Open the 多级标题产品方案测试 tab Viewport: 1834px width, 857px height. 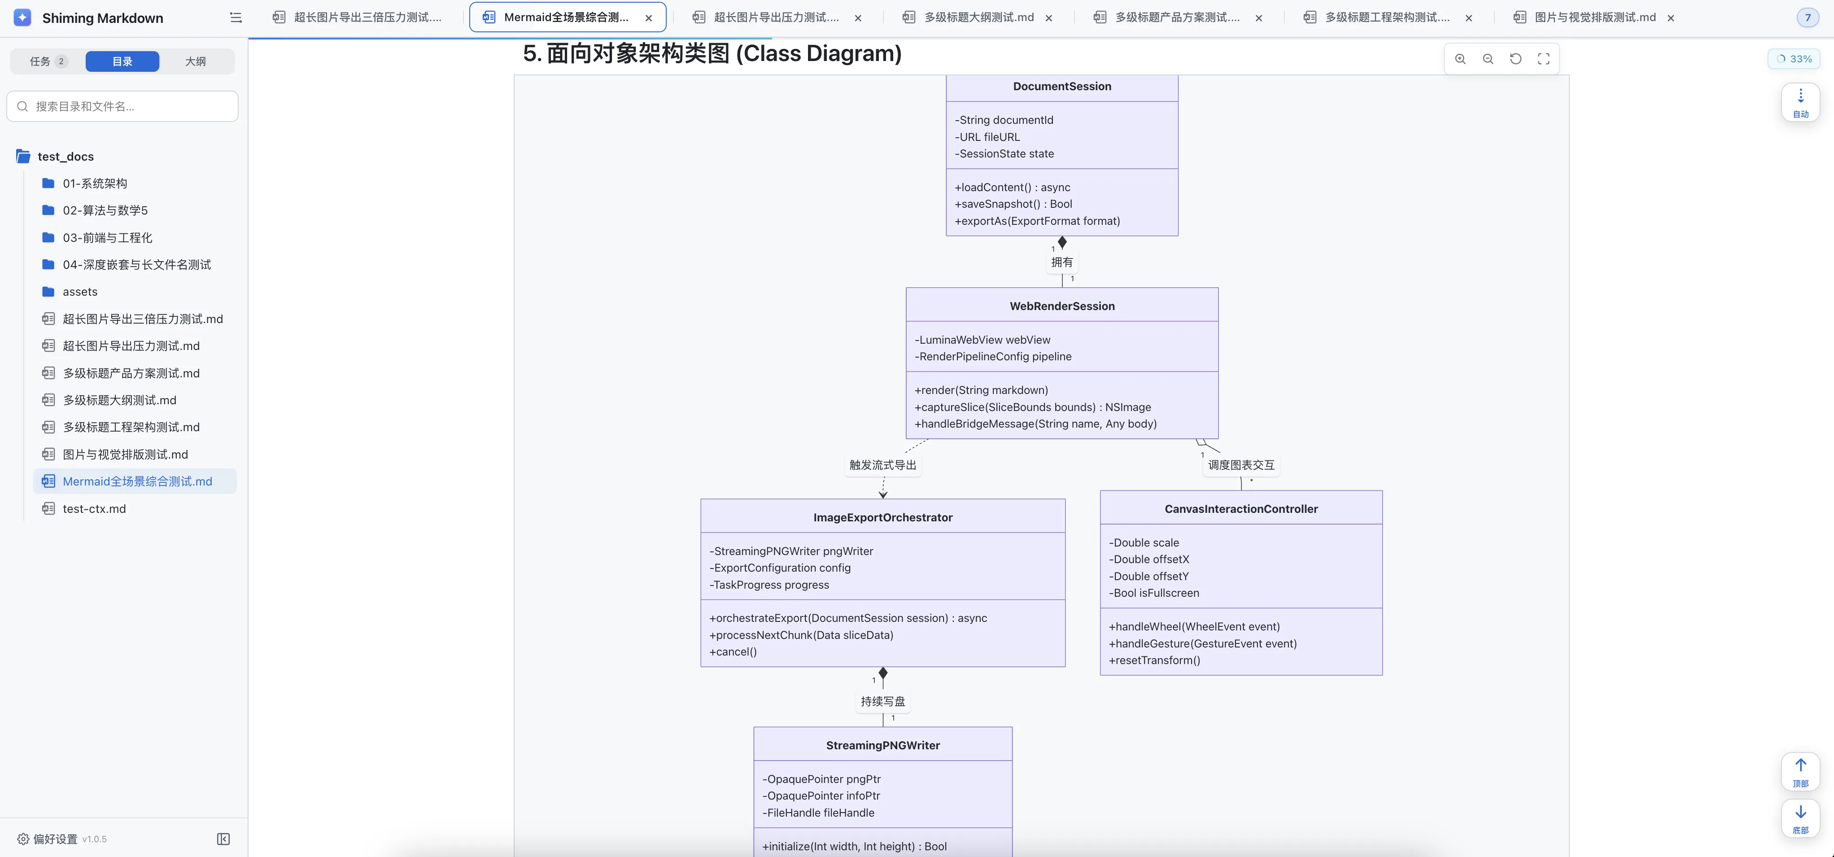pos(1177,18)
